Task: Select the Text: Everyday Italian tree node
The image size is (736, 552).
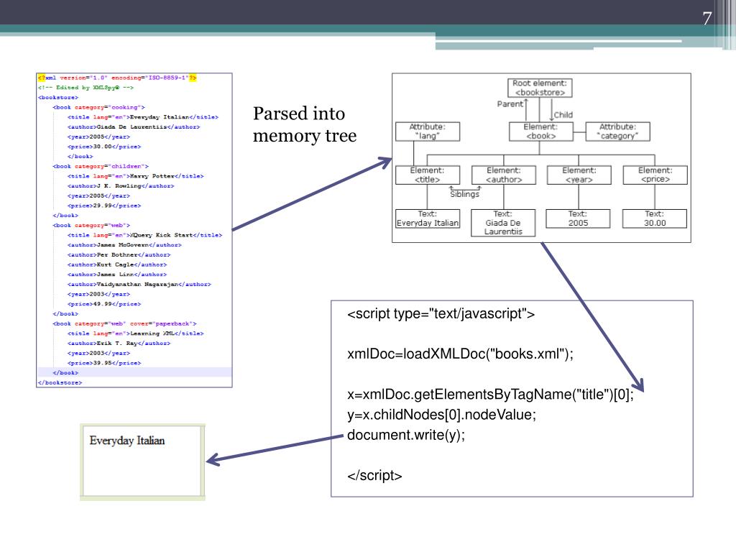Action: click(x=427, y=218)
